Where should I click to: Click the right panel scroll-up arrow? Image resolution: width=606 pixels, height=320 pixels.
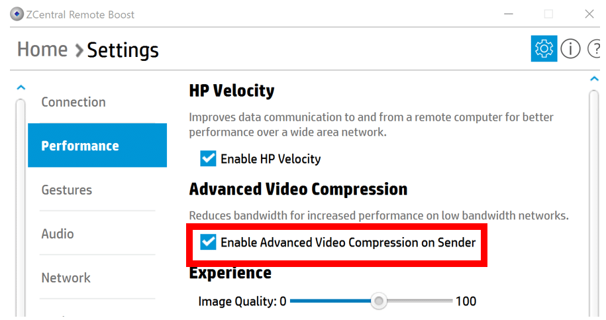(594, 79)
